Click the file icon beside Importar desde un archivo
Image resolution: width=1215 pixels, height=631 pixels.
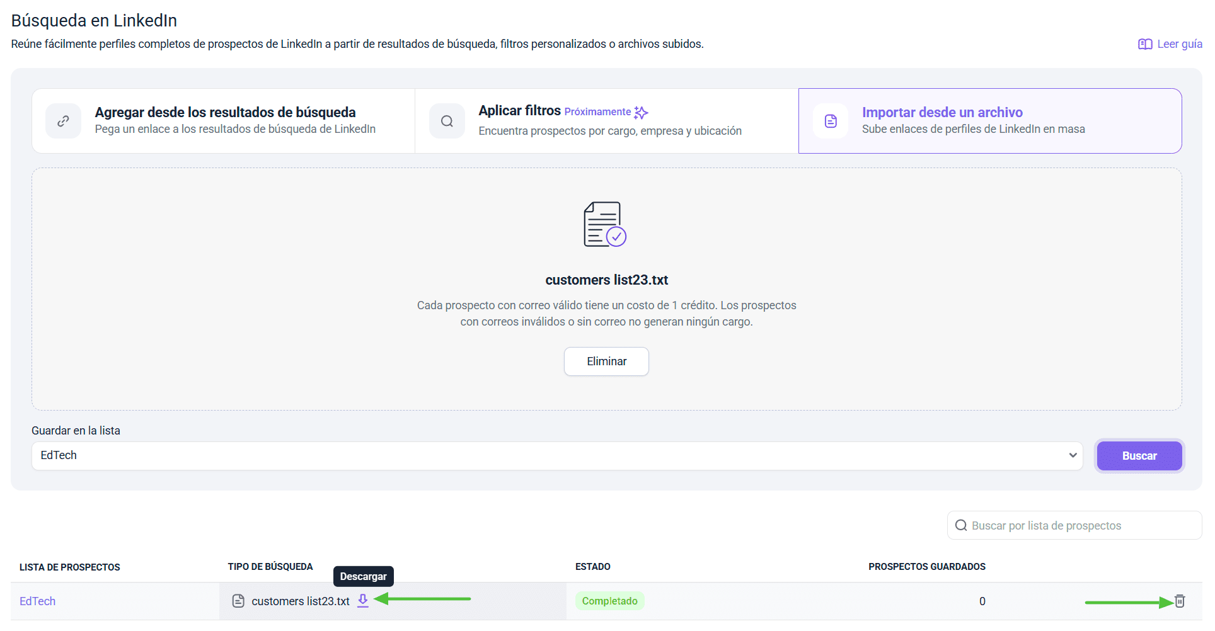(831, 121)
